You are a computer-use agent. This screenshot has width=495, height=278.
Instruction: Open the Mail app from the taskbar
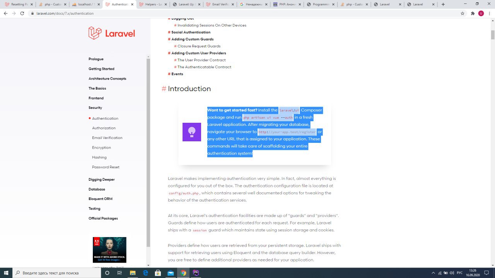(x=171, y=273)
